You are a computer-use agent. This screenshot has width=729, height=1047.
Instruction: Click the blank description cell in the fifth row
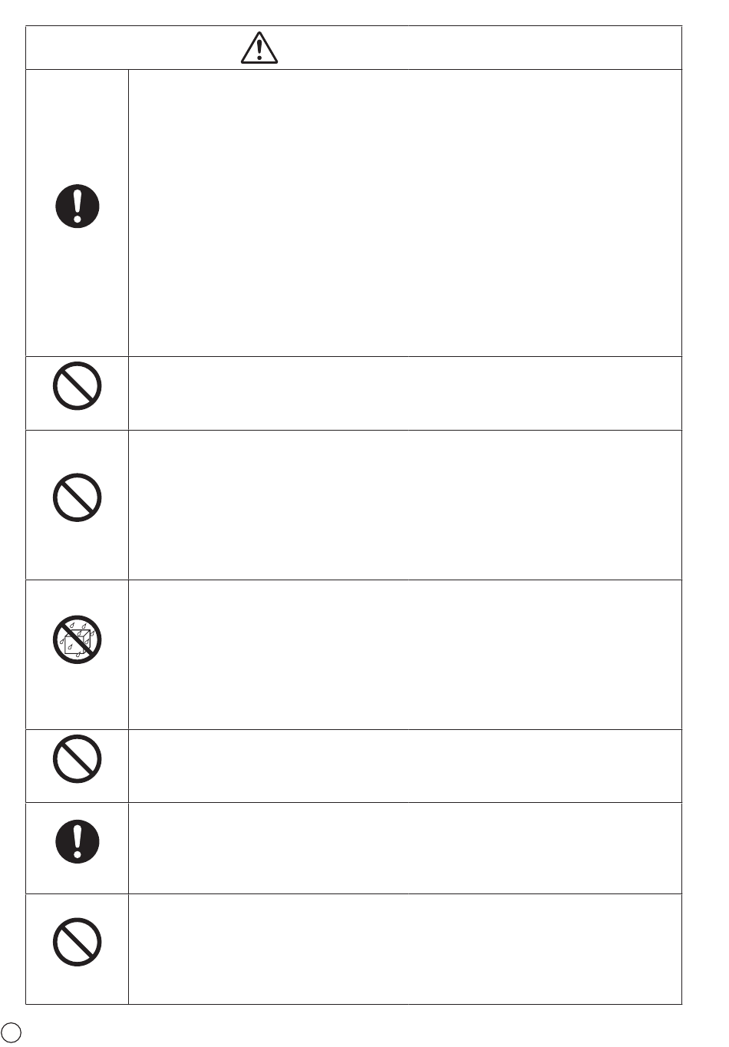pyautogui.click(x=404, y=766)
